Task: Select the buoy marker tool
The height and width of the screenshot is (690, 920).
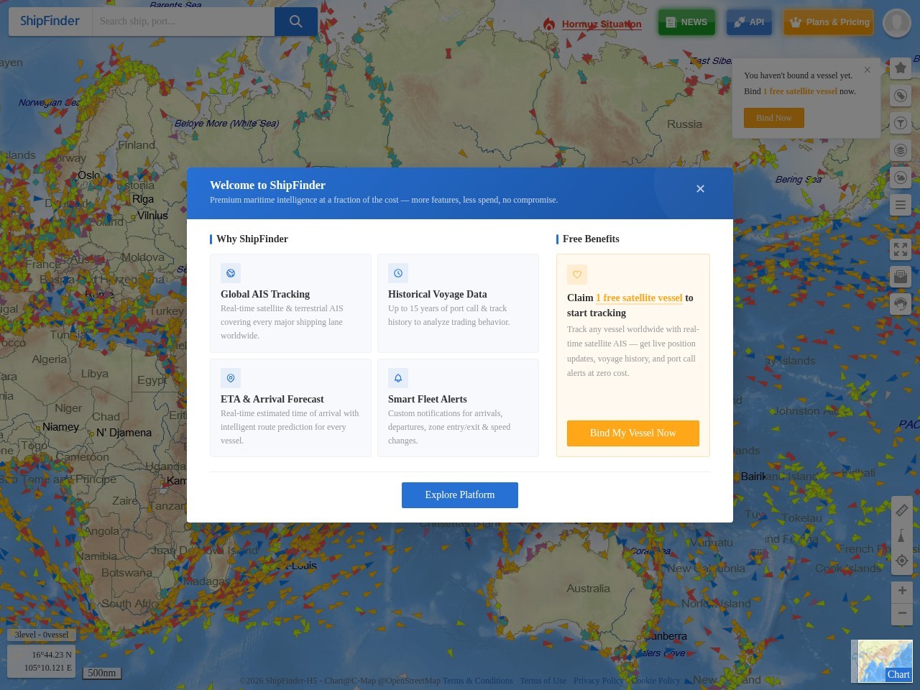Action: point(902,535)
